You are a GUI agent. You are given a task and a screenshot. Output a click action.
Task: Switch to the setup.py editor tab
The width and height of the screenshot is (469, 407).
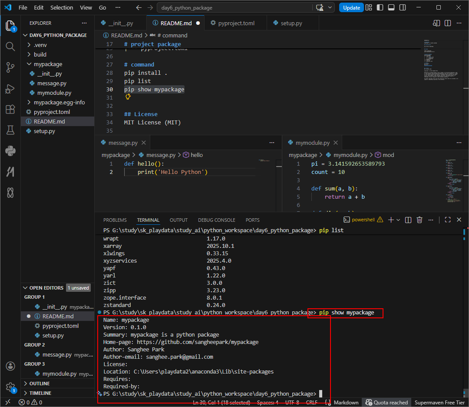coord(293,23)
